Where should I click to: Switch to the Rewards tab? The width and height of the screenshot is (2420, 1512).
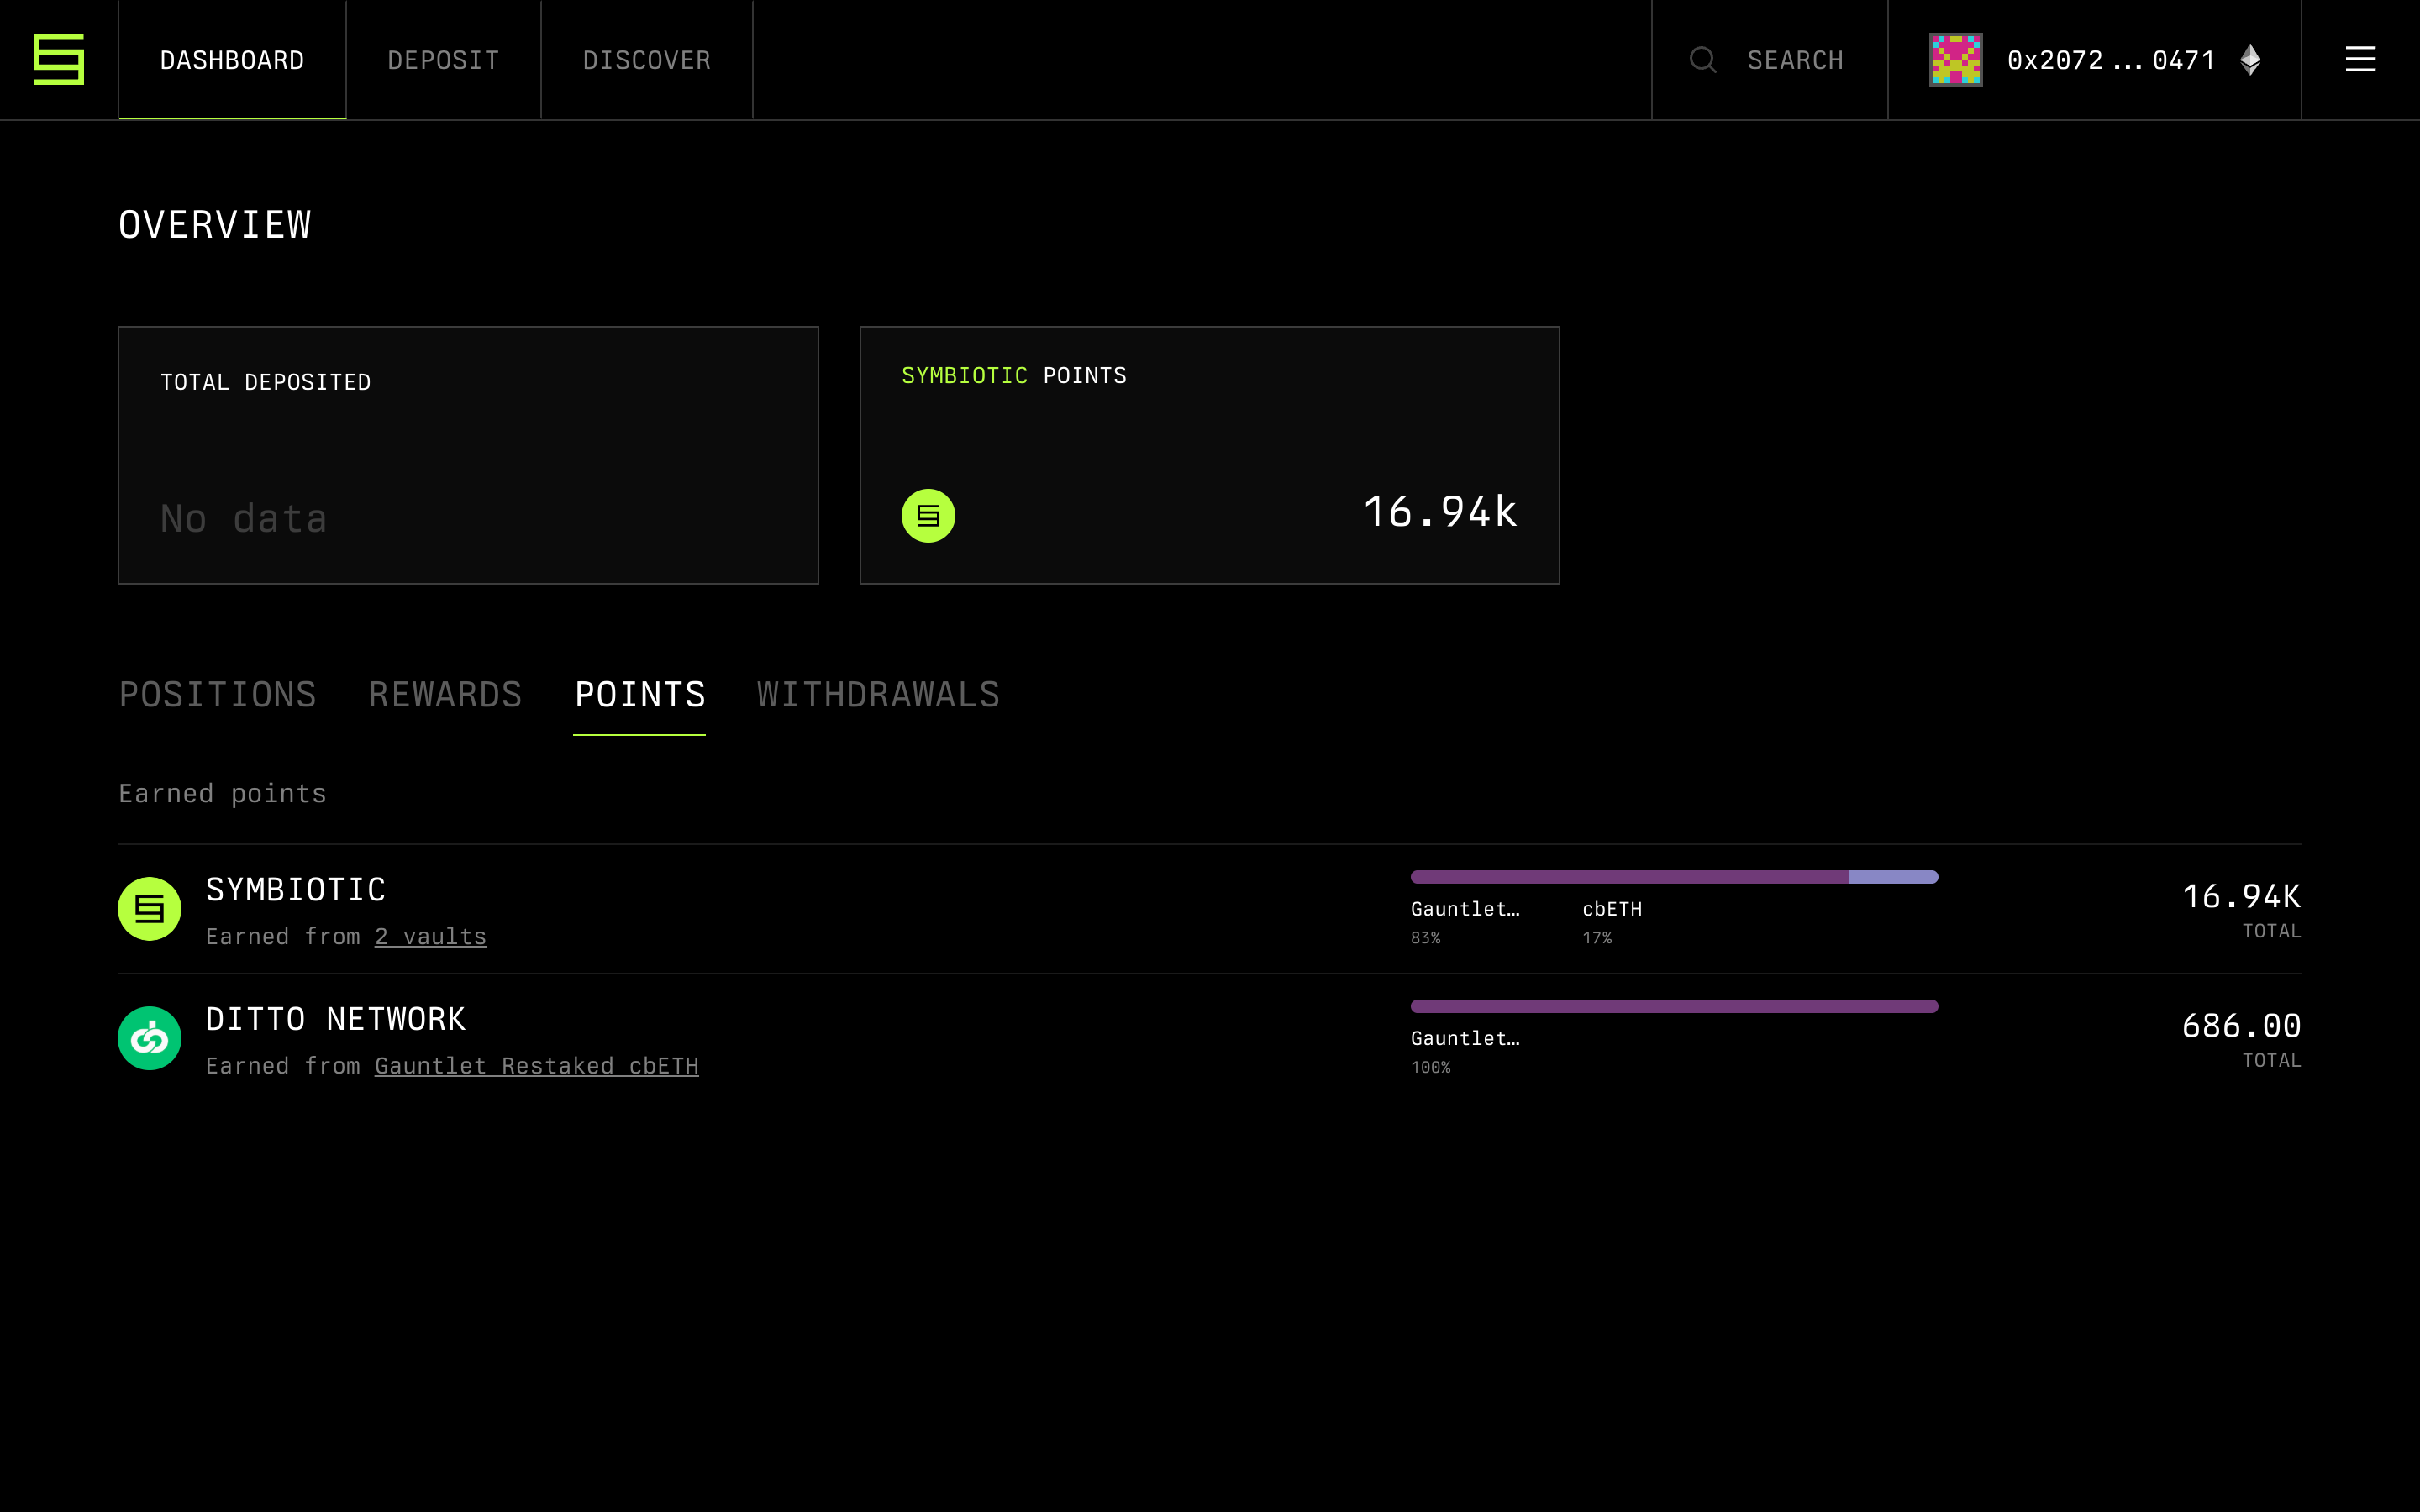pyautogui.click(x=445, y=695)
